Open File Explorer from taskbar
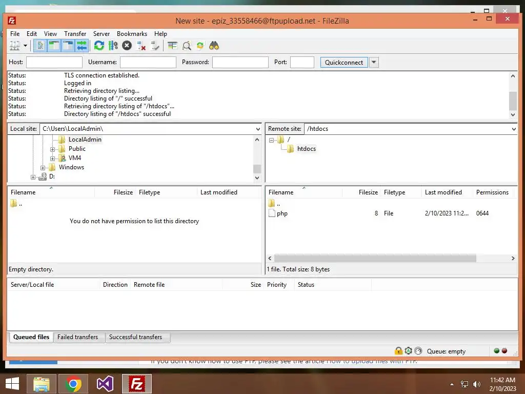This screenshot has width=525, height=394. coord(42,384)
